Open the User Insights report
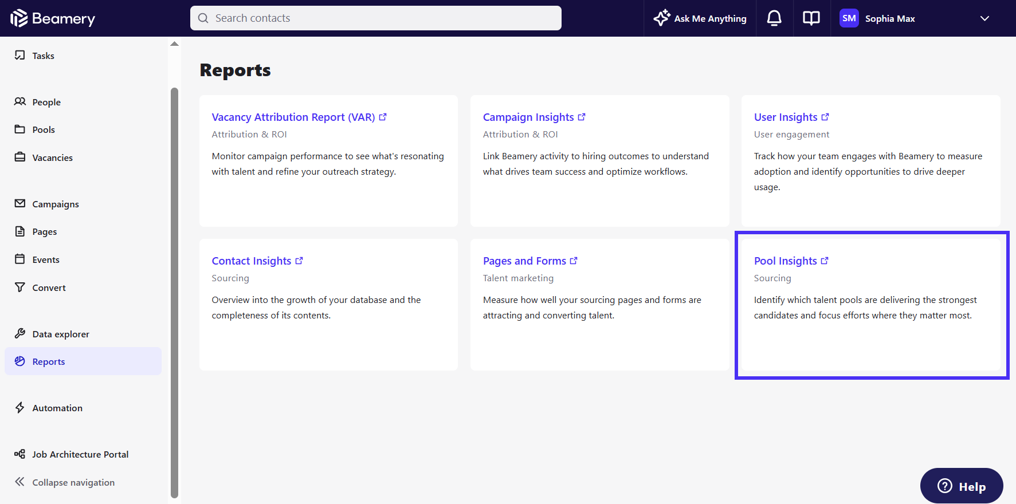Image resolution: width=1016 pixels, height=504 pixels. pyautogui.click(x=786, y=117)
